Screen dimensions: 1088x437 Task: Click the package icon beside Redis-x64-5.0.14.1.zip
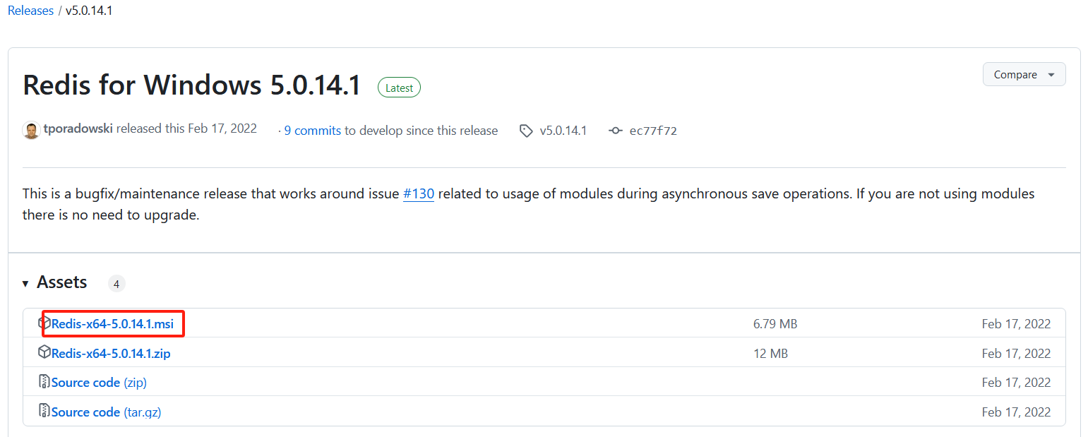pyautogui.click(x=44, y=352)
